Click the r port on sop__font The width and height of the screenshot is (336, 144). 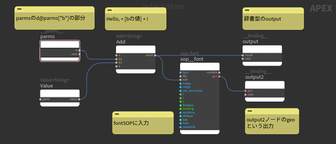180,98
